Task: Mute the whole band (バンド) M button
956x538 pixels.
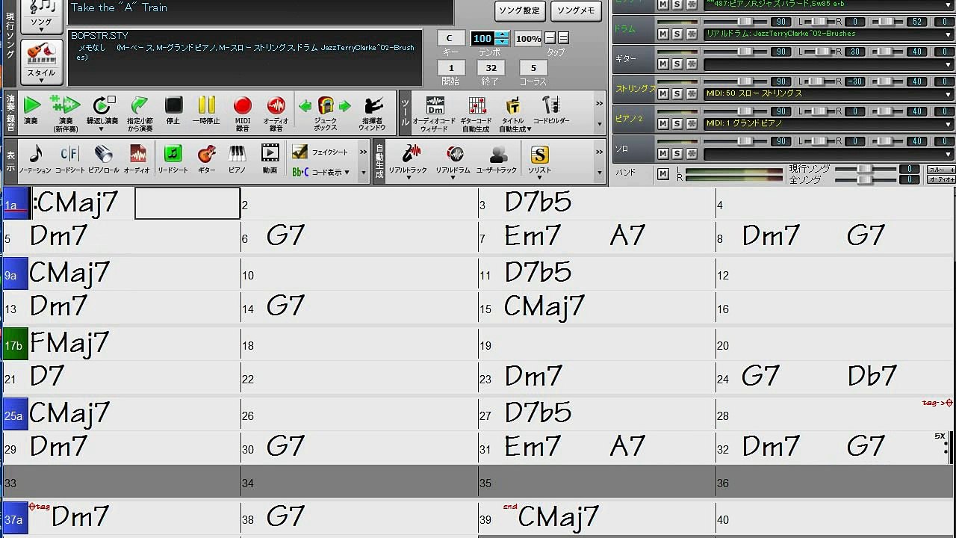Action: point(662,173)
